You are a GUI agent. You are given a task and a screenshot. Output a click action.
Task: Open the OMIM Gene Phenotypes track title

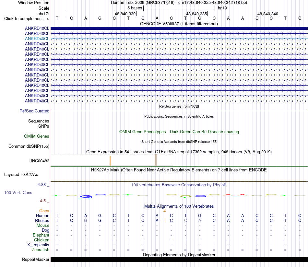point(179,132)
